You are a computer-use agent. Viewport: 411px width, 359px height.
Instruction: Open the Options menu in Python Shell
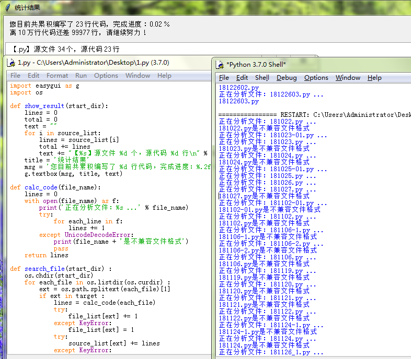pyautogui.click(x=316, y=78)
